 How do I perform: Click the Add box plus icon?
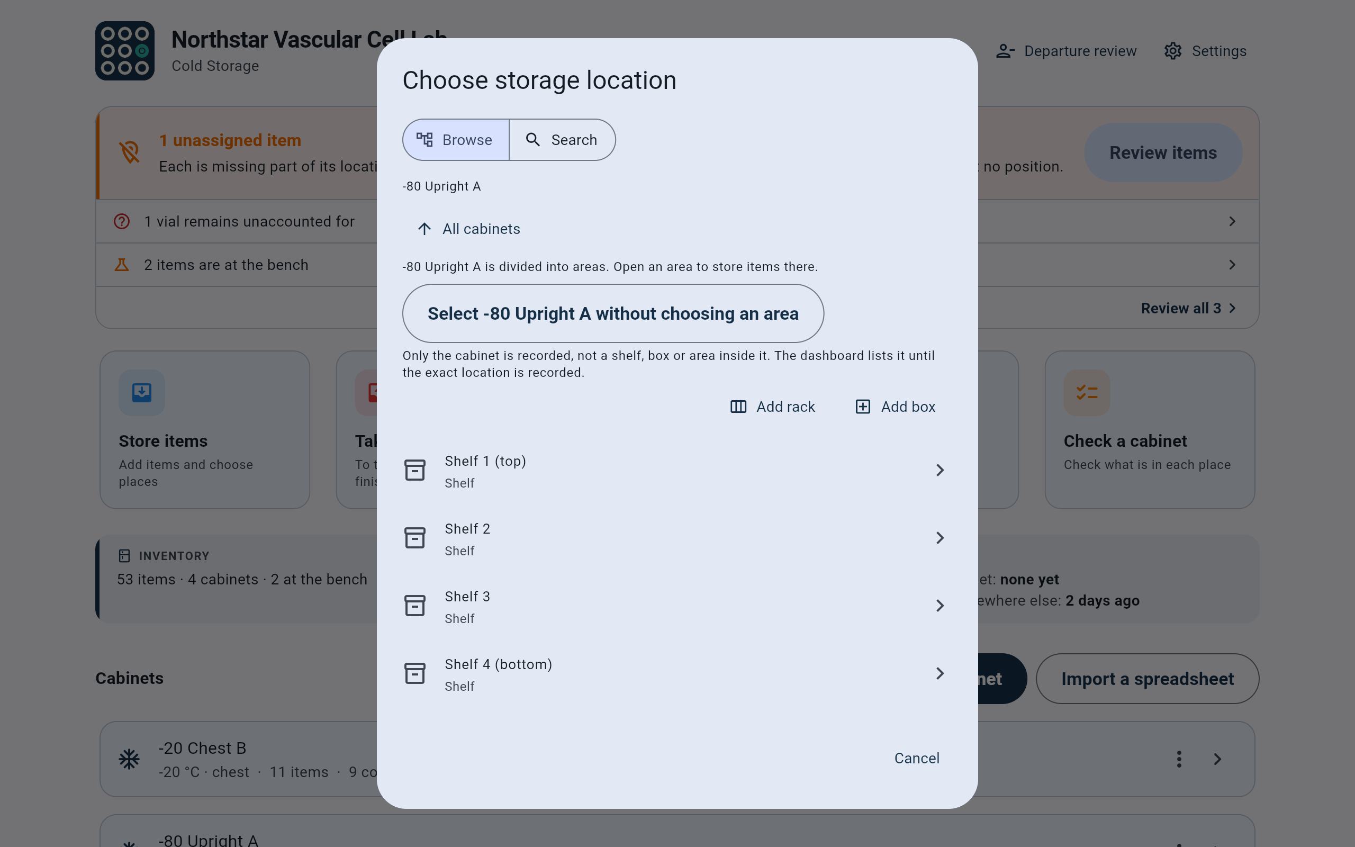click(863, 407)
